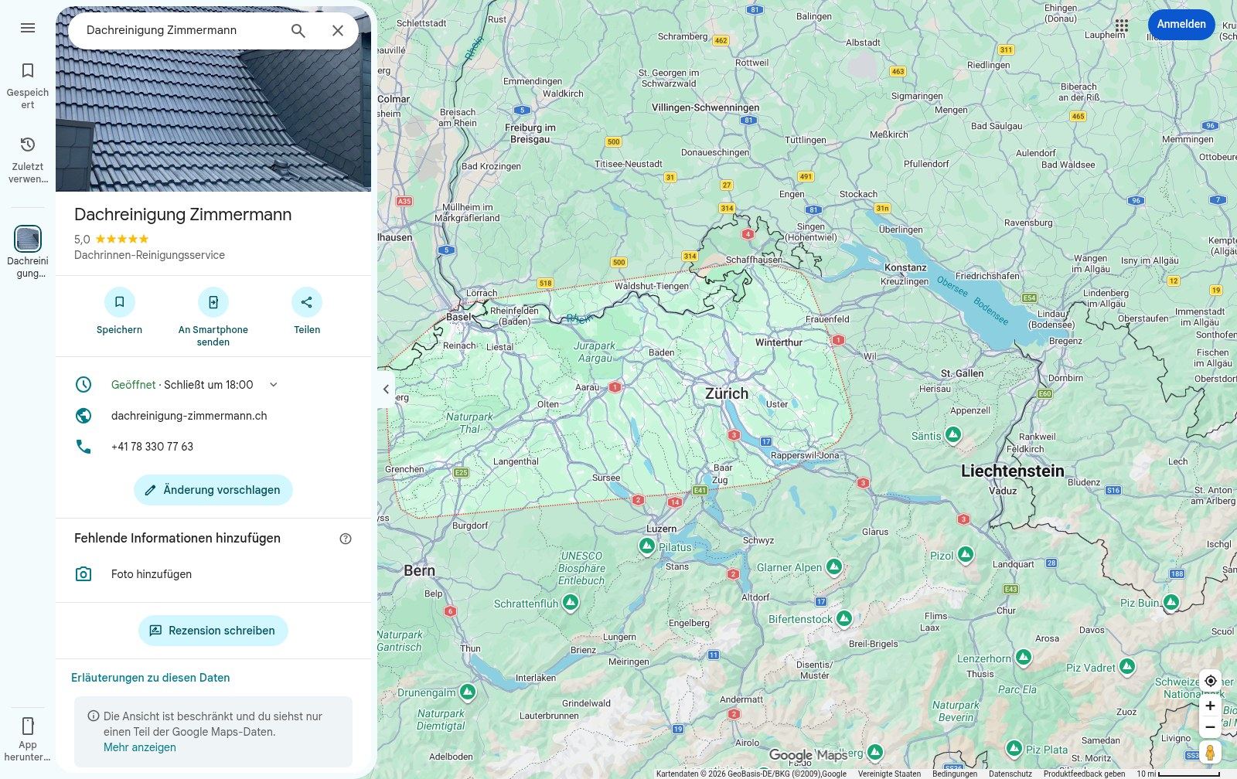Click the Säntis mountain marker
The width and height of the screenshot is (1237, 779).
953,434
